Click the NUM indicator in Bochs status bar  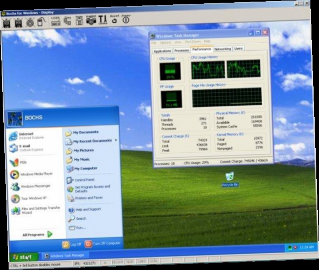click(130, 262)
